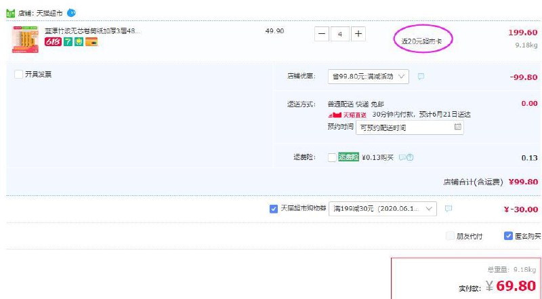
Task: Click the insurance amount 0.13 at right
Action: pyautogui.click(x=530, y=158)
